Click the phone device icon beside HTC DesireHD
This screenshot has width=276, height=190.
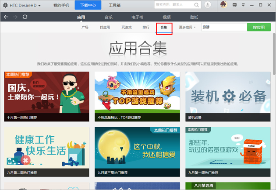tap(5, 5)
